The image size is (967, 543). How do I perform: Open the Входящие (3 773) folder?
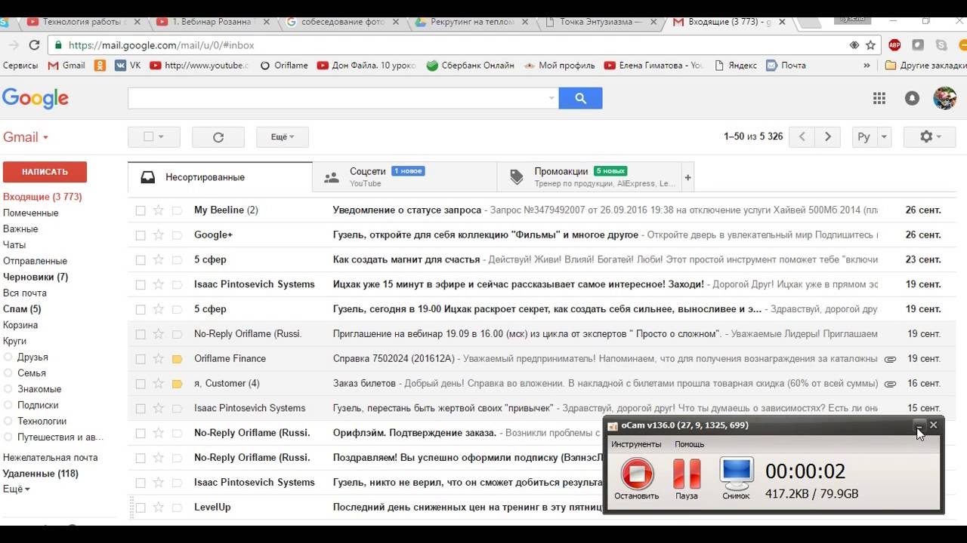click(x=42, y=197)
